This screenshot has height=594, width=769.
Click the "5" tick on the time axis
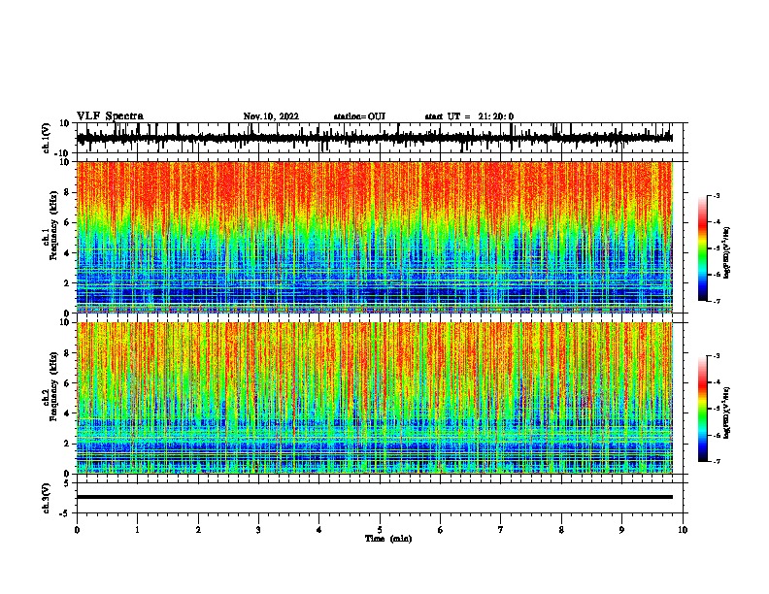point(380,530)
